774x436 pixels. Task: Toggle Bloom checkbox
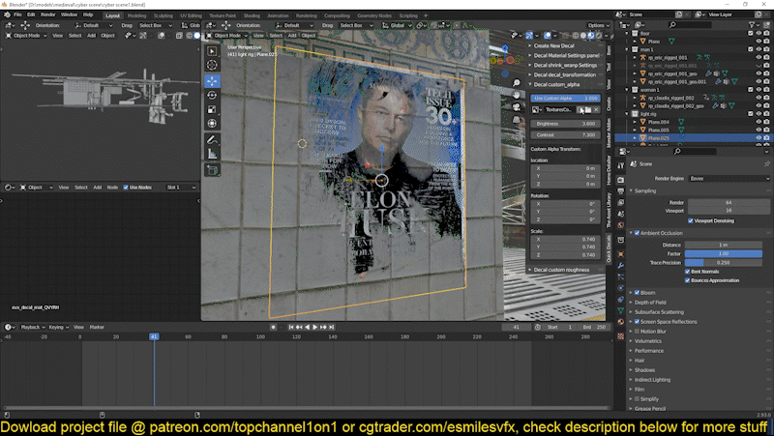click(x=637, y=293)
